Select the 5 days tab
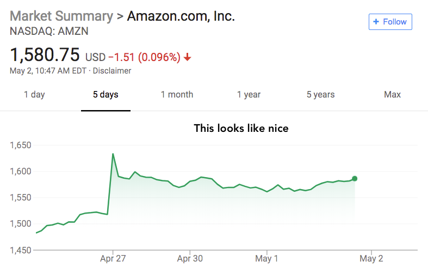428x273 pixels. tap(106, 94)
